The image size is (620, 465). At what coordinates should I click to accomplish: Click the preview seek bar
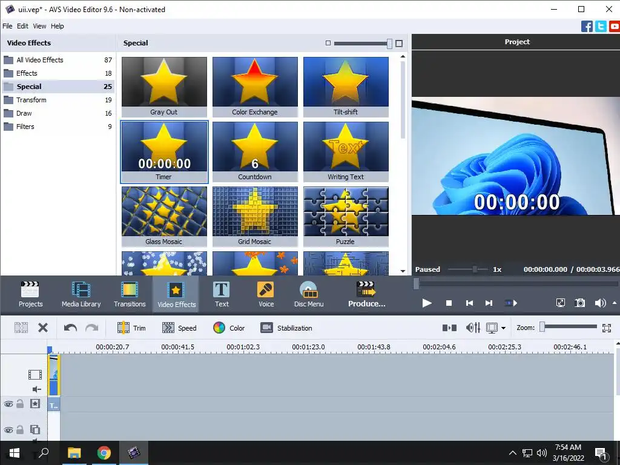tap(516, 283)
